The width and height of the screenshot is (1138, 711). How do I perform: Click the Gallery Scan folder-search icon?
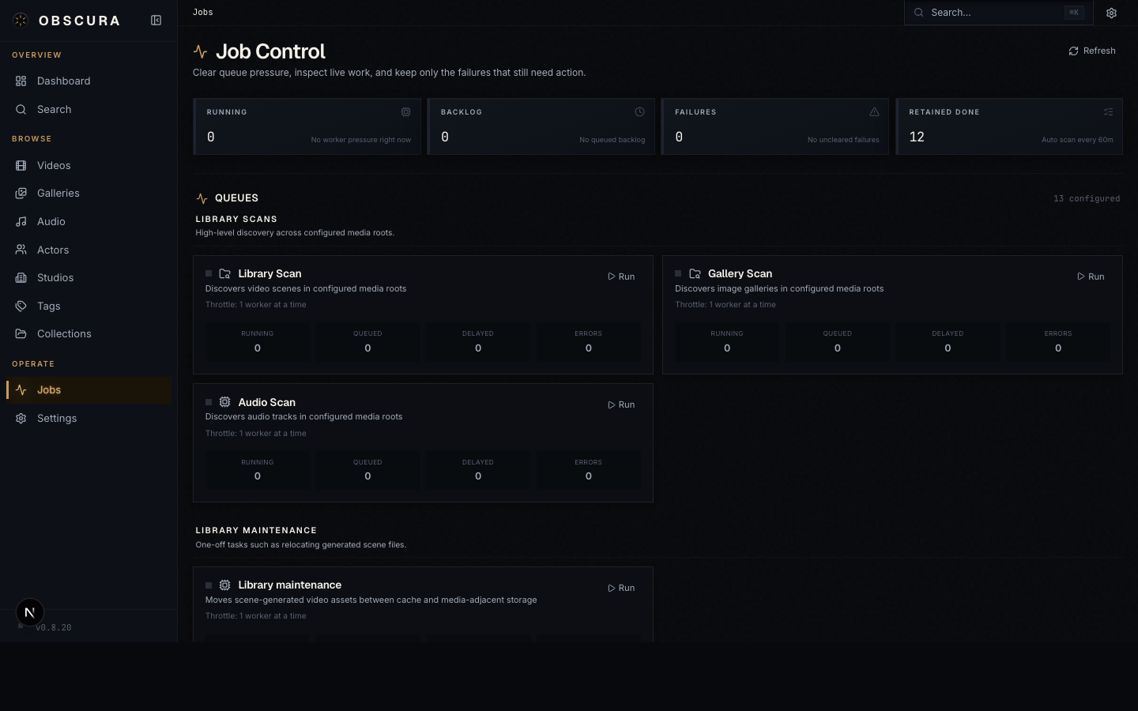coord(695,273)
